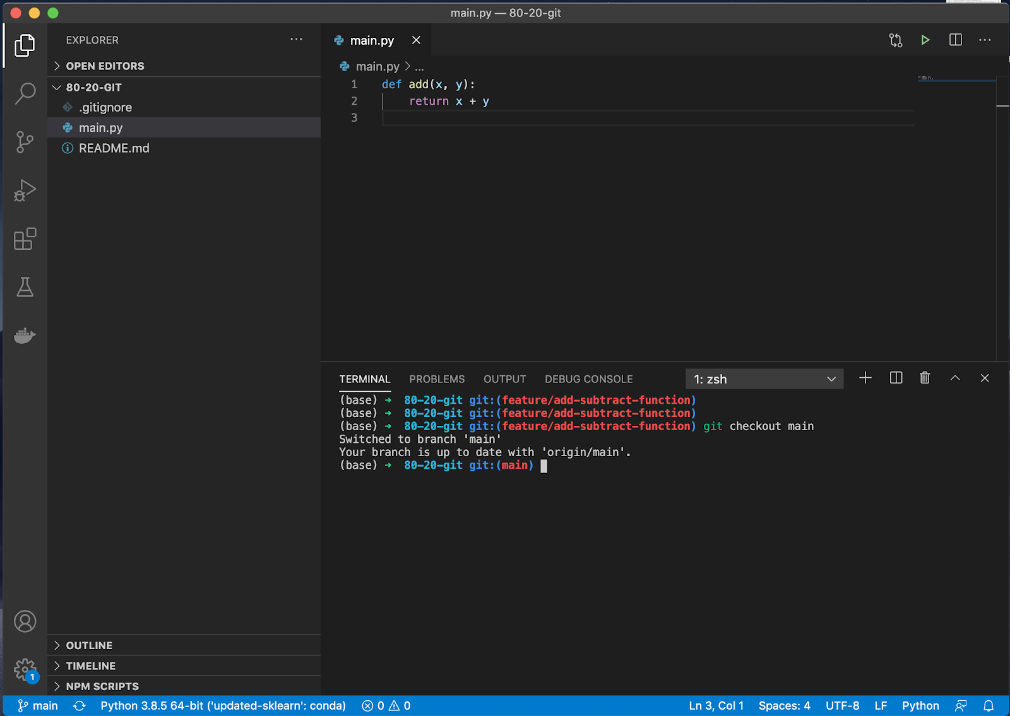Image resolution: width=1010 pixels, height=716 pixels.
Task: Open README.md in the explorer
Action: [x=114, y=148]
